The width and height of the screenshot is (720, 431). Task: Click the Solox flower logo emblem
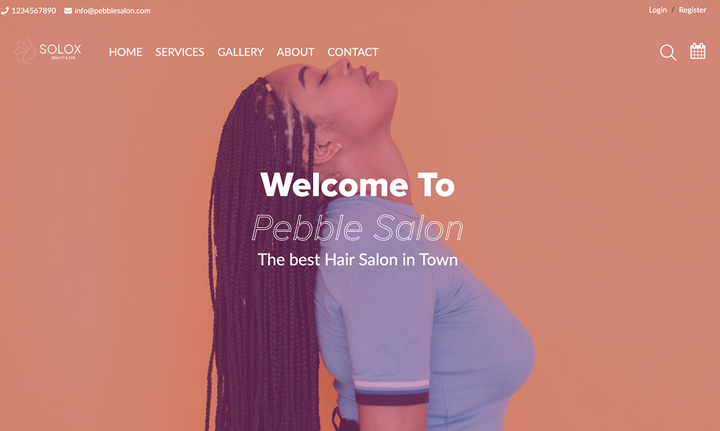pos(25,52)
